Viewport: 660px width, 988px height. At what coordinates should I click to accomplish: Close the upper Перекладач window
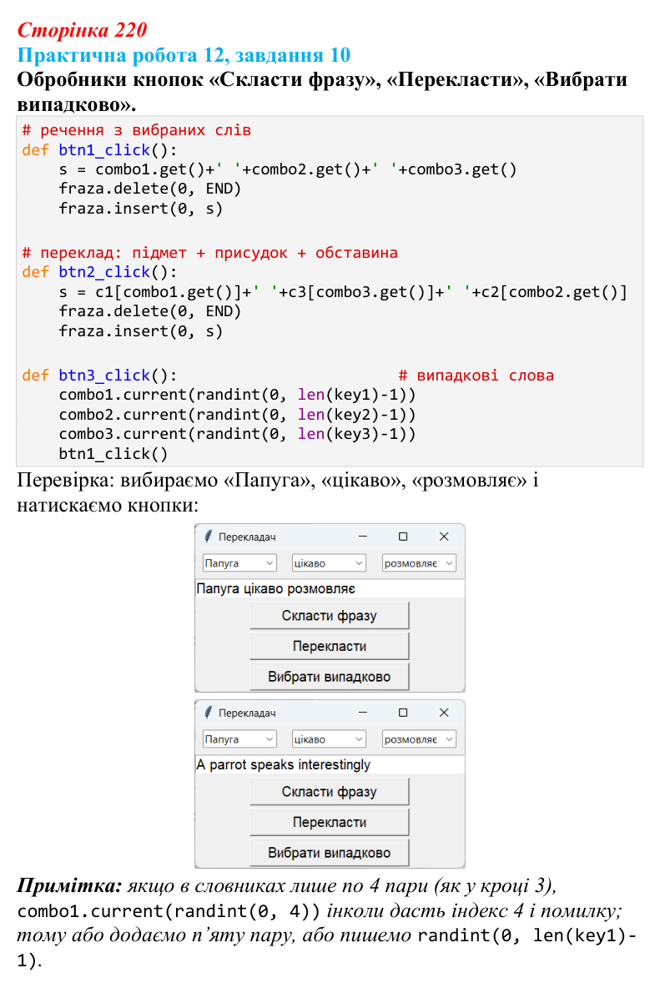click(444, 537)
